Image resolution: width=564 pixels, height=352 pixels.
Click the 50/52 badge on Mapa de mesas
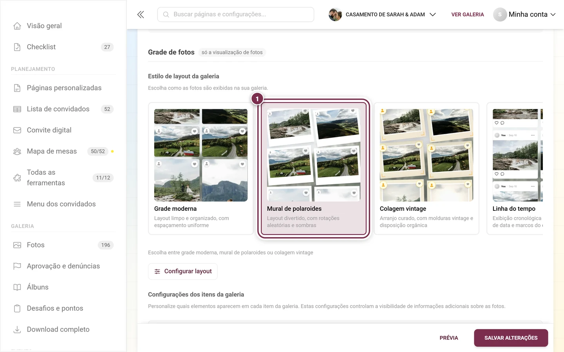[x=98, y=151]
